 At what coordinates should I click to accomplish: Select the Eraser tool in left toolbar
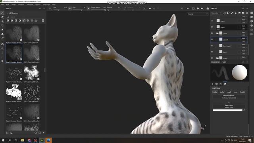click(2, 17)
